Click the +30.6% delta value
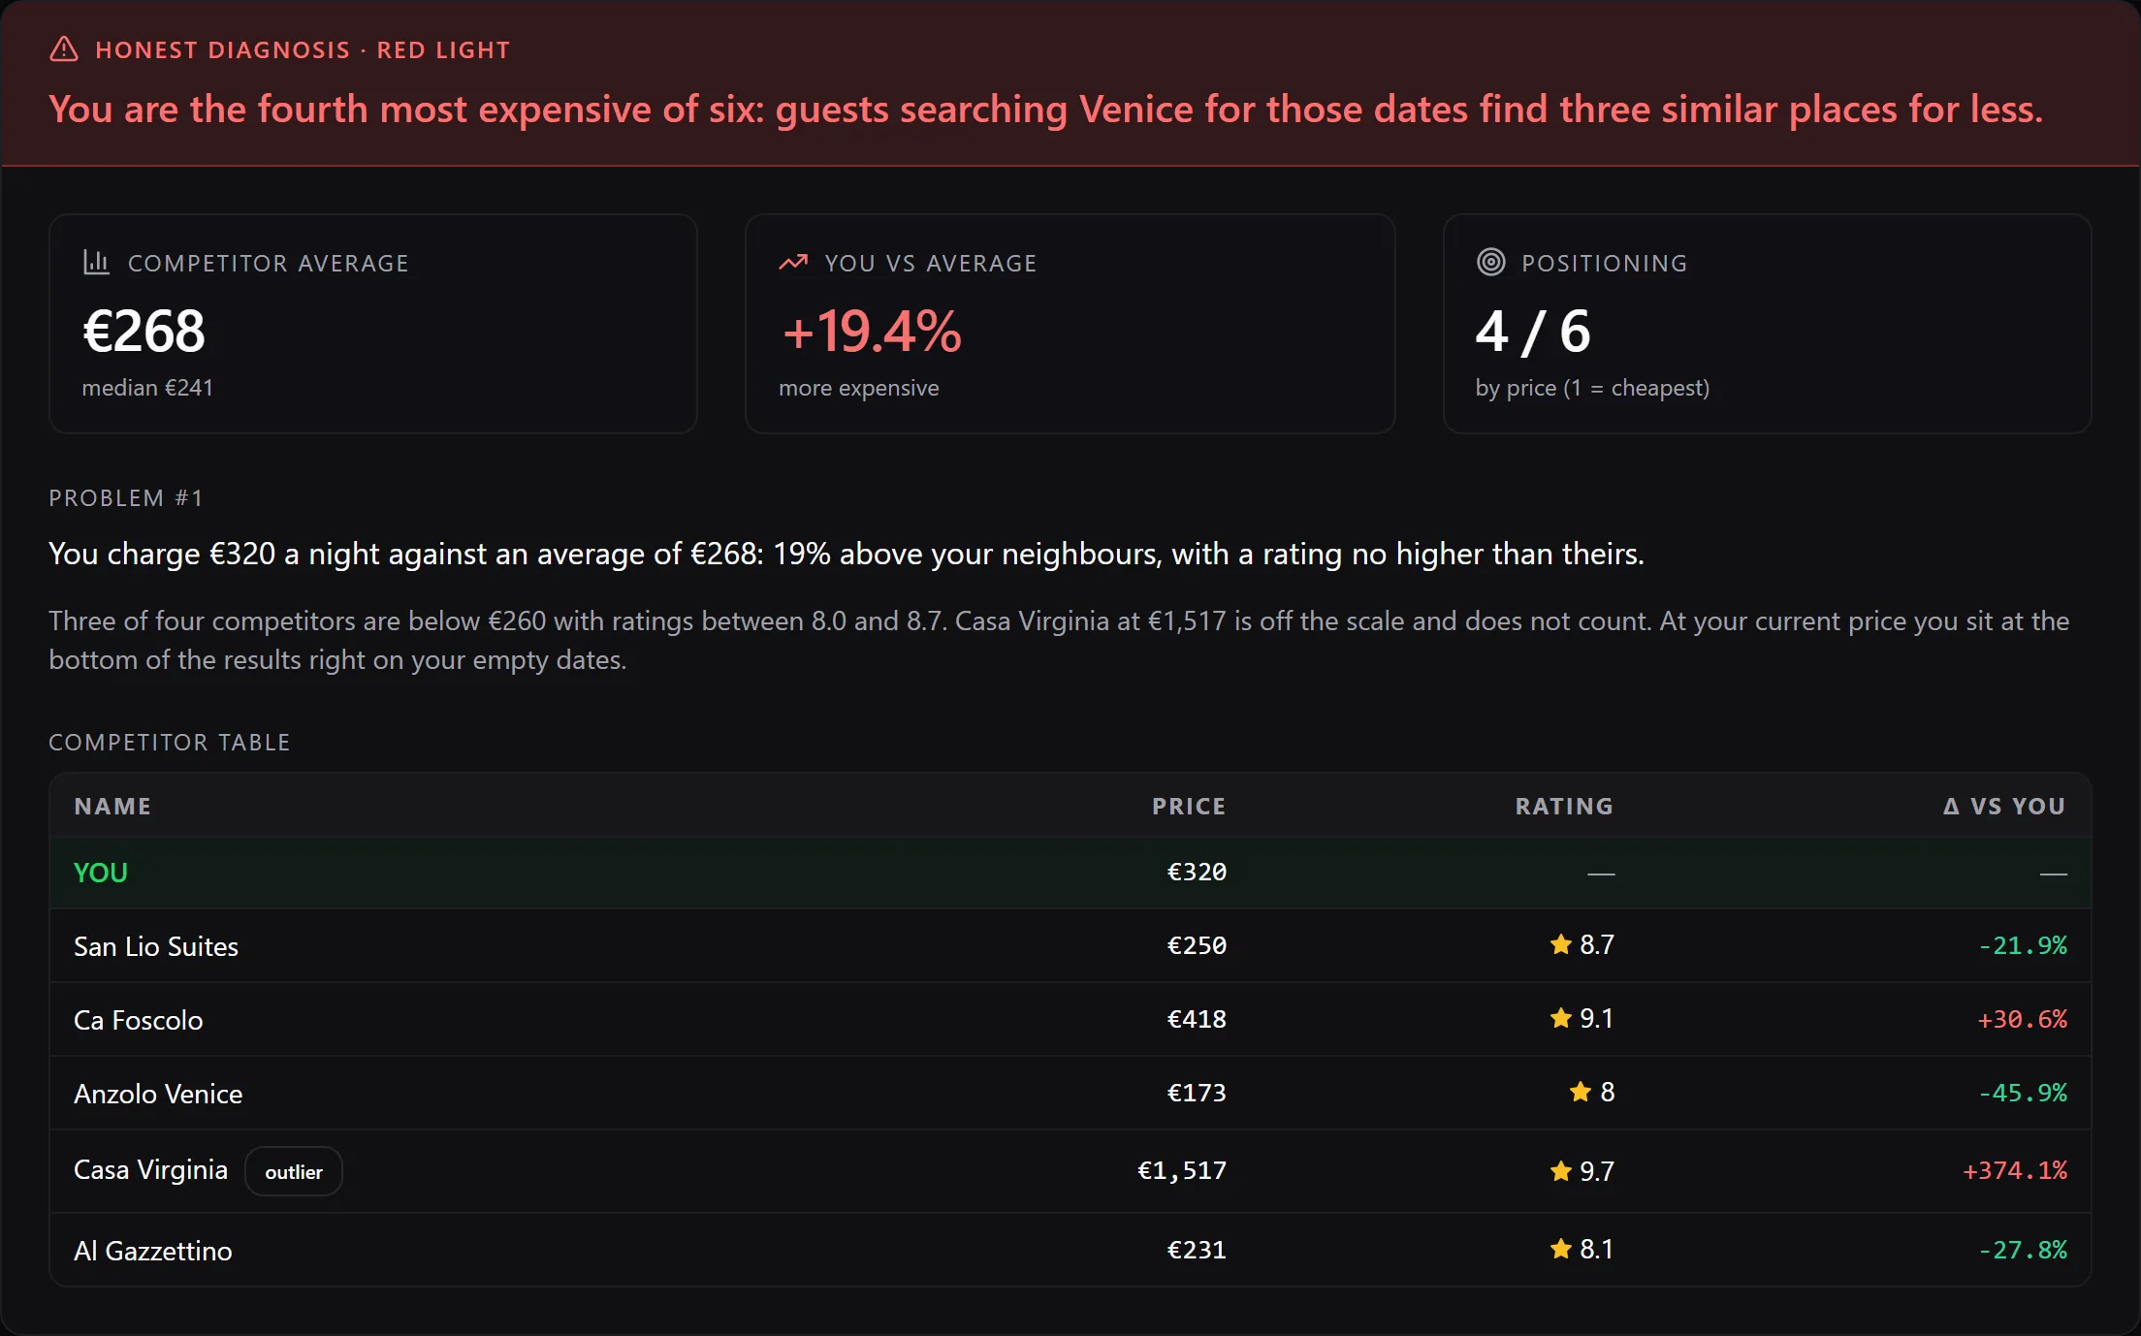Viewport: 2141px width, 1336px height. [2023, 1019]
